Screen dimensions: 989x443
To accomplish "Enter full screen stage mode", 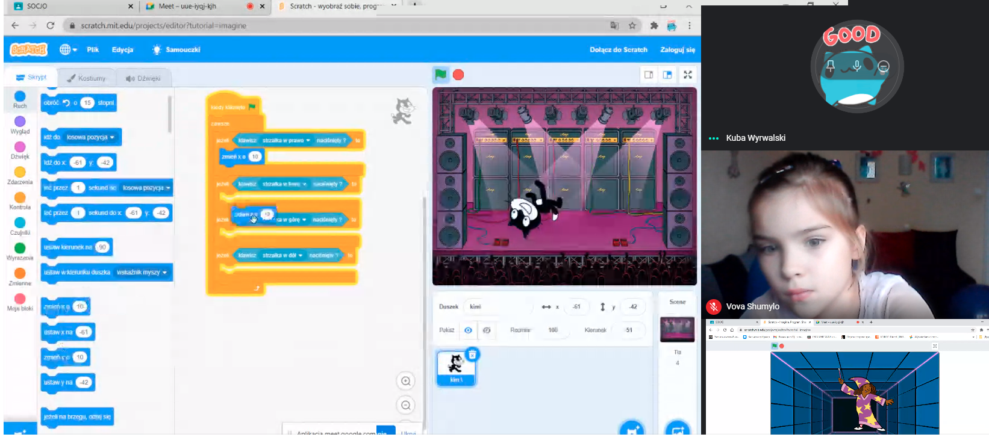I will [687, 75].
